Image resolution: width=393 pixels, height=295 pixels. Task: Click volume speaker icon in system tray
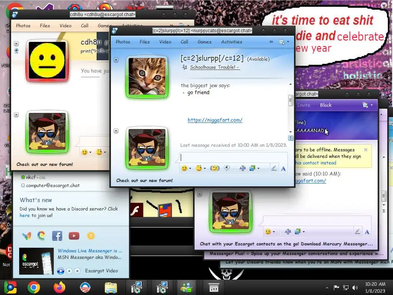[355, 287]
